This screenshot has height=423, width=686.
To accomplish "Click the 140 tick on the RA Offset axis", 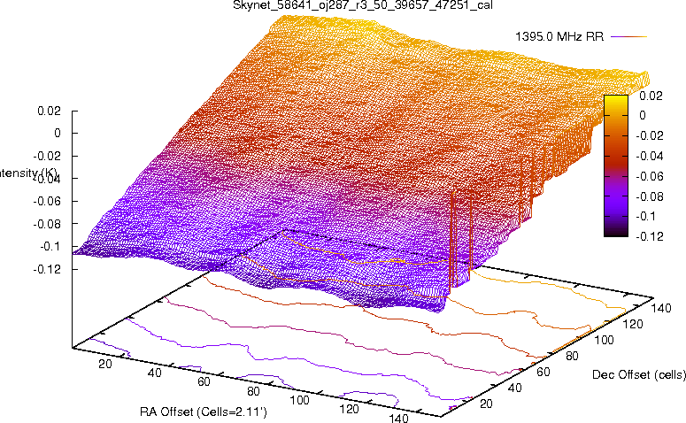I will 398,419.
